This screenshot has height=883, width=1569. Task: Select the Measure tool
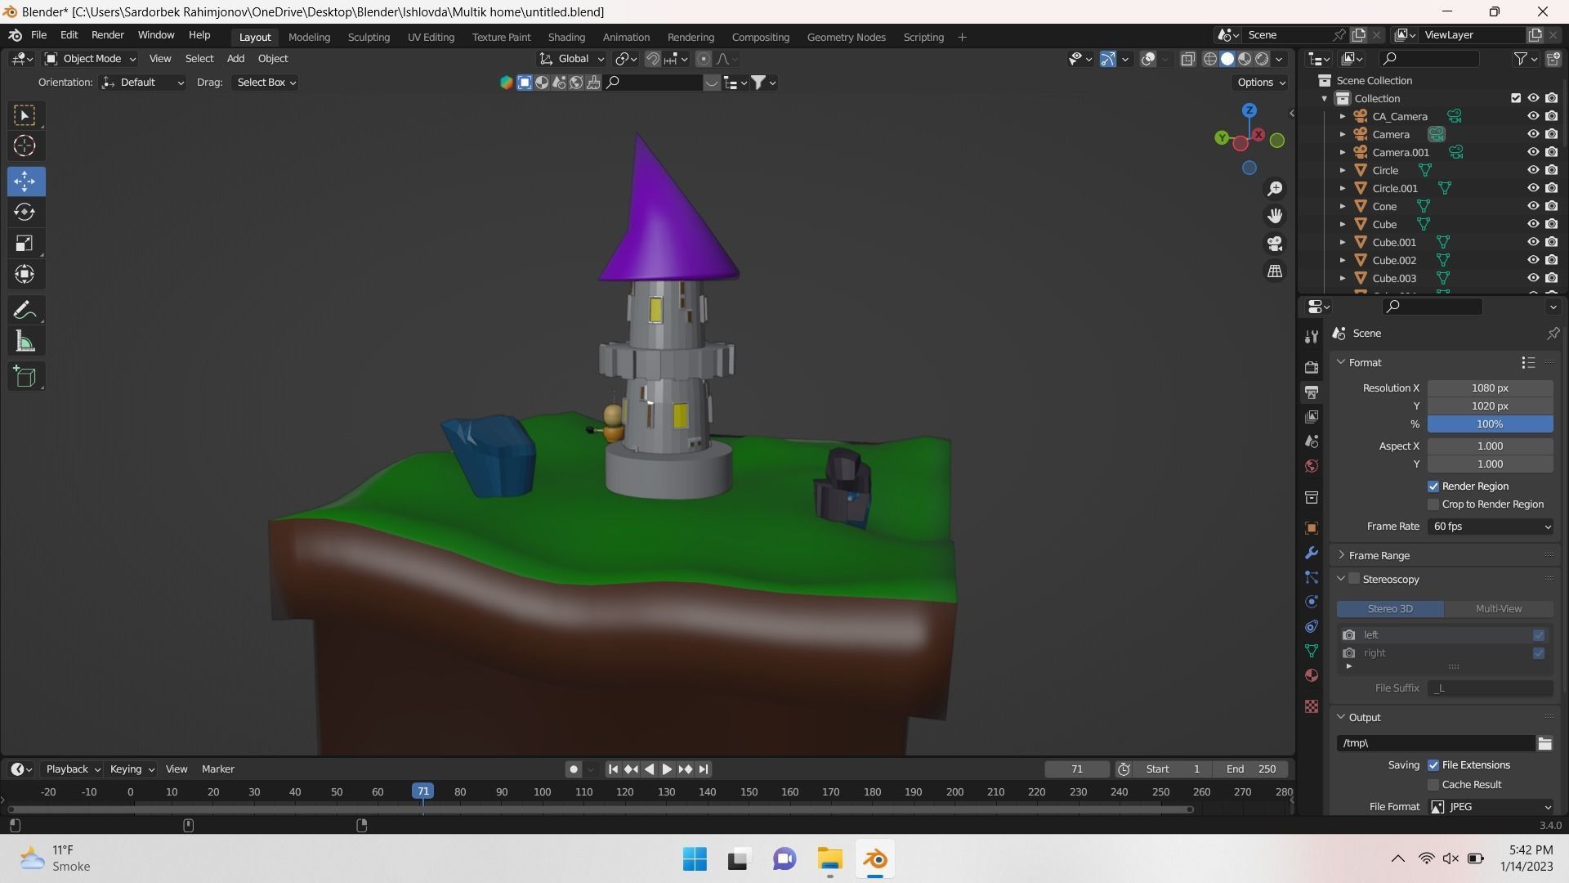(25, 342)
